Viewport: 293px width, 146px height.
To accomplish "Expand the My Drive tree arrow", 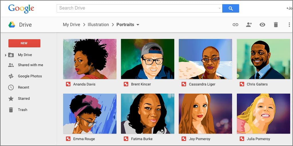I will coord(6,55).
